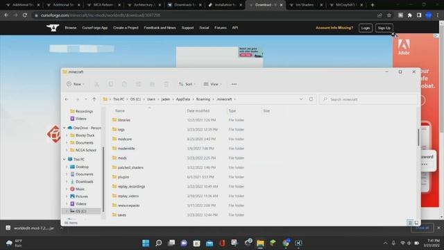Screen dimensions: 444x250
Task: Click the Login button
Action: tap(366, 28)
